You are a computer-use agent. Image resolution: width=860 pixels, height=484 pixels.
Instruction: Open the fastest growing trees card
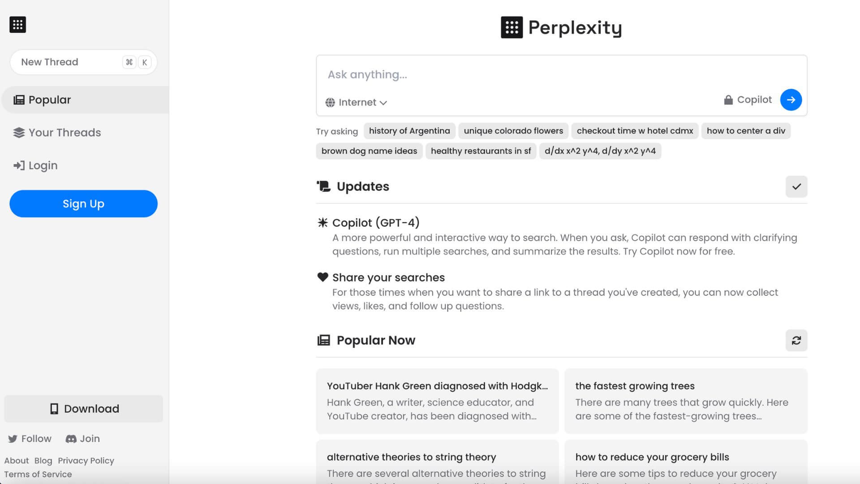point(685,401)
